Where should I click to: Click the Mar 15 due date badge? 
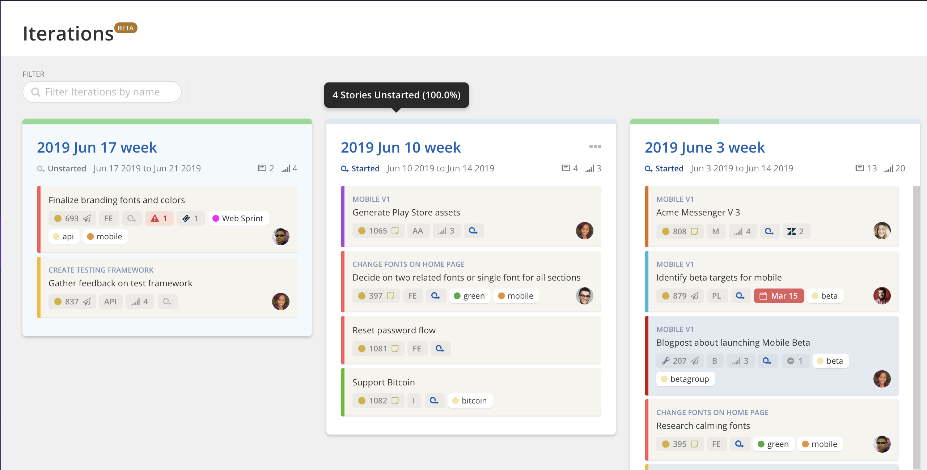[779, 296]
